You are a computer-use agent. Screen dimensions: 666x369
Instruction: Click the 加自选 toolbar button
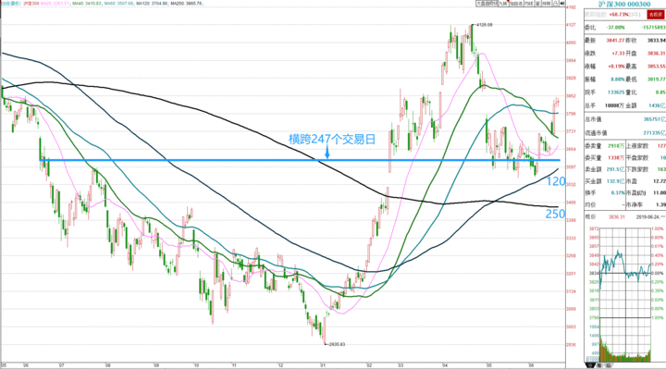[516, 3]
